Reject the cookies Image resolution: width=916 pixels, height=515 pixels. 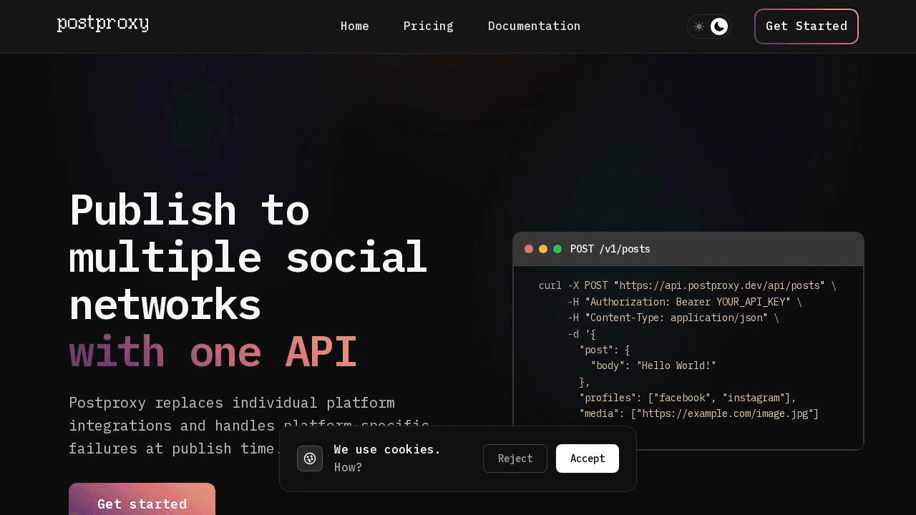(x=515, y=458)
